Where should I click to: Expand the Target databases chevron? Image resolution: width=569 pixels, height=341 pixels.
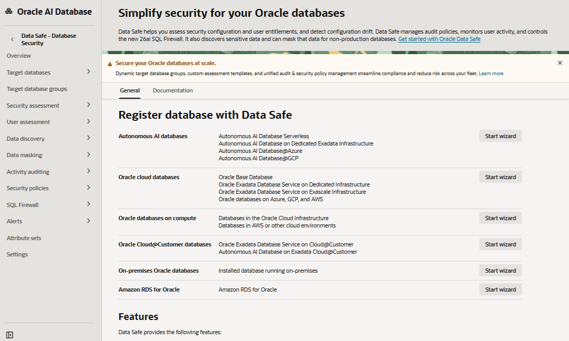click(89, 72)
